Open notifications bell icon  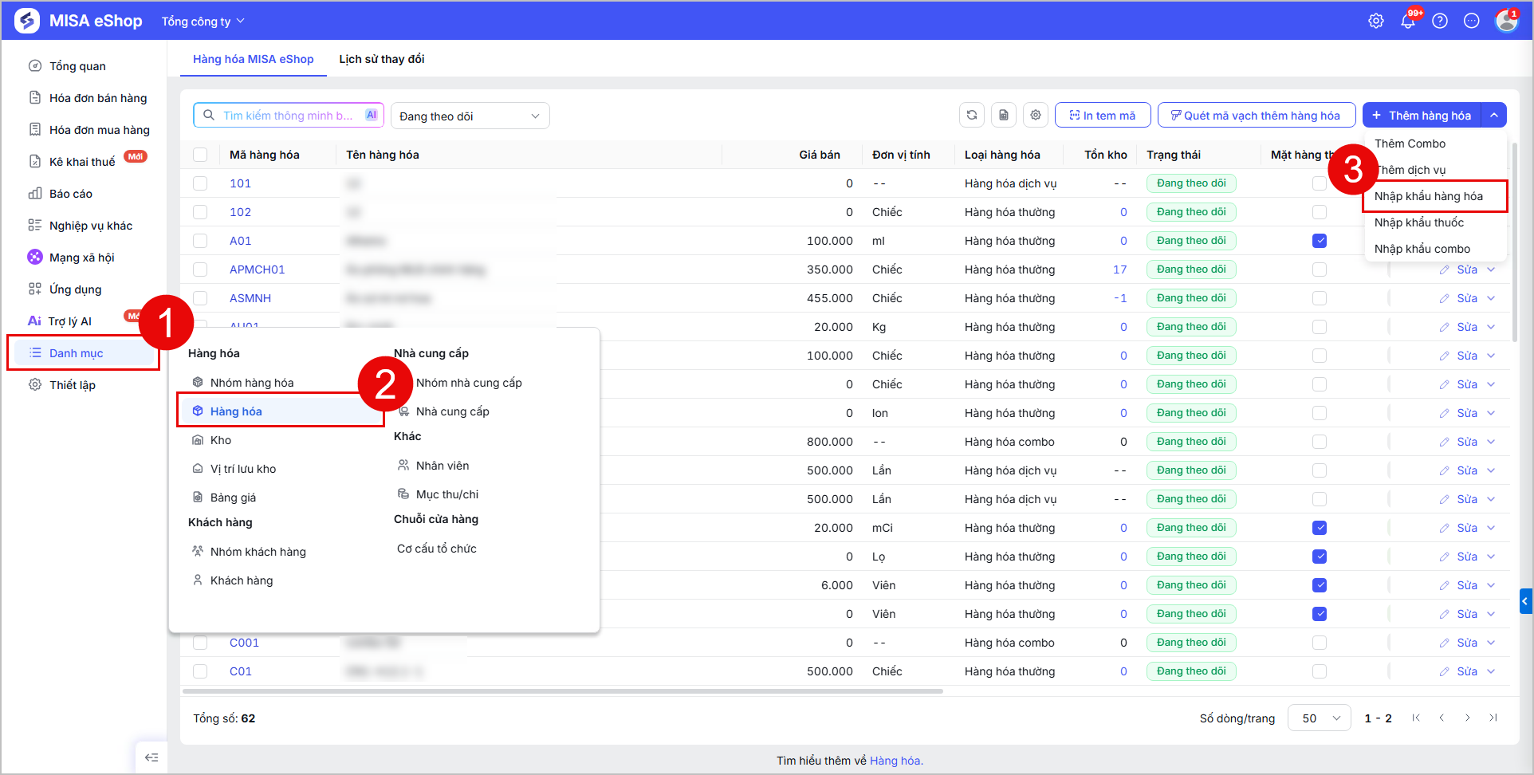(1408, 22)
